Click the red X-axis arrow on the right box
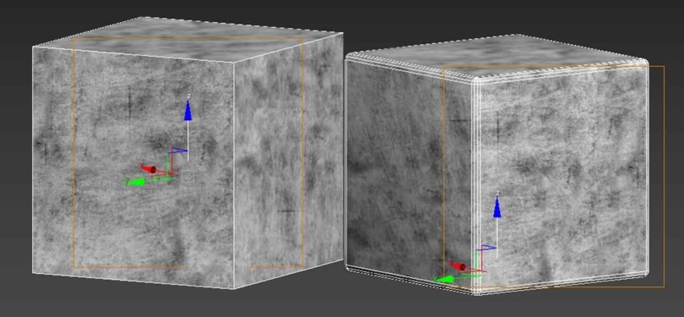The height and width of the screenshot is (317, 684). coord(457,266)
